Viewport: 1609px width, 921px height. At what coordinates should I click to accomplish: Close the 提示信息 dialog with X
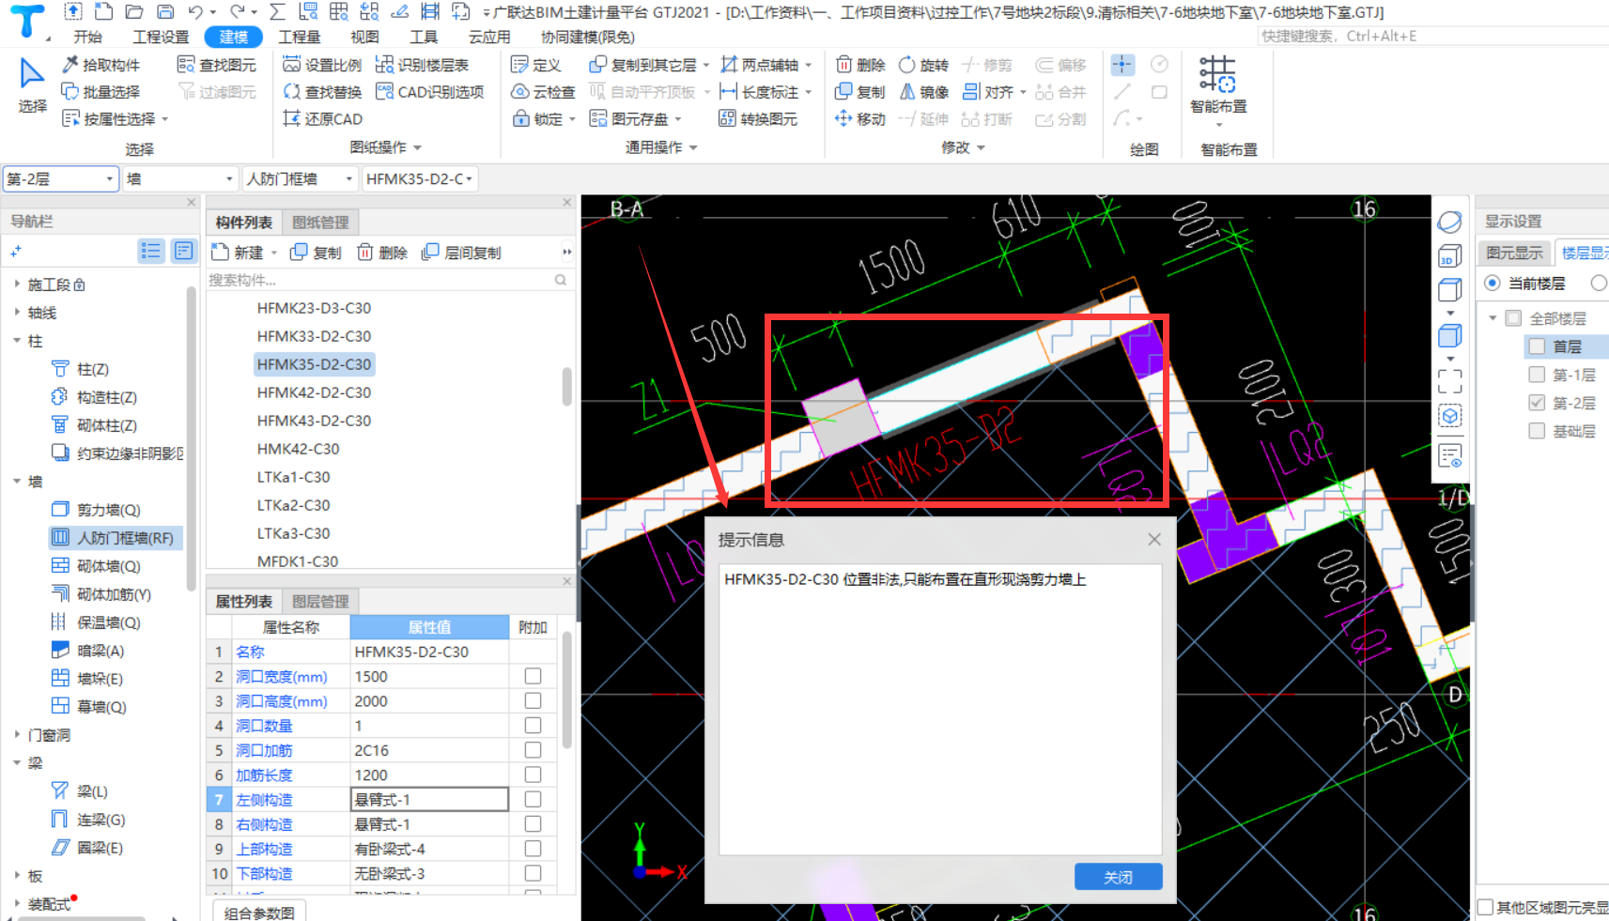[x=1154, y=539]
